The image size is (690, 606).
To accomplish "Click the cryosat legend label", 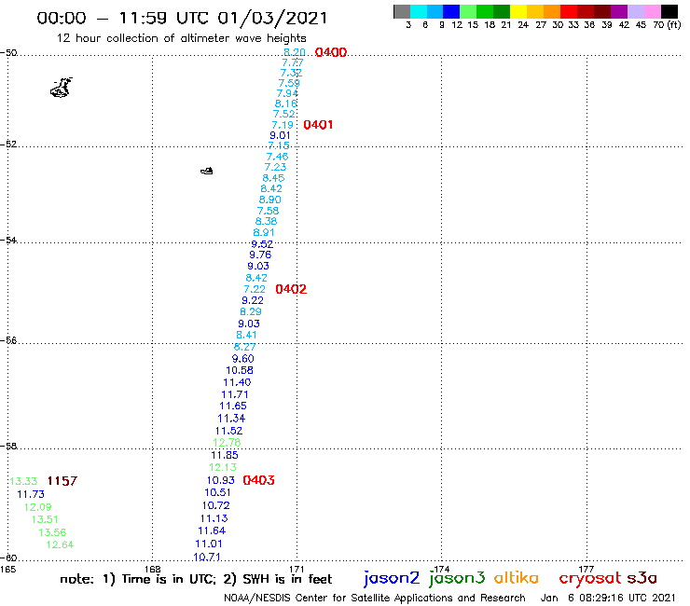I will [x=589, y=579].
